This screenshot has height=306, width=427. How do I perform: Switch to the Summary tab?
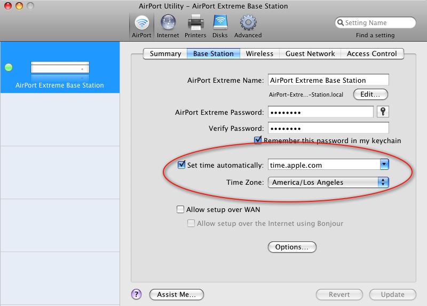click(x=165, y=54)
